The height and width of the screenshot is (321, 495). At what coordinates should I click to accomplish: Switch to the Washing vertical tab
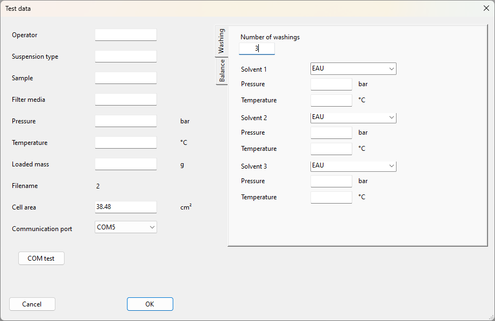221,41
